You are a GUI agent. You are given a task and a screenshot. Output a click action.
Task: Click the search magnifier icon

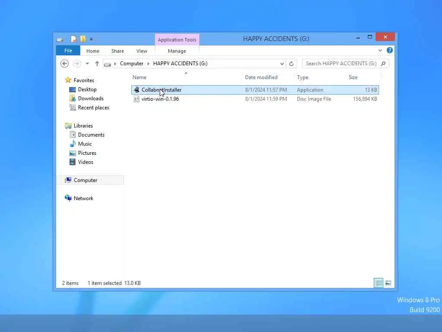pyautogui.click(x=383, y=64)
